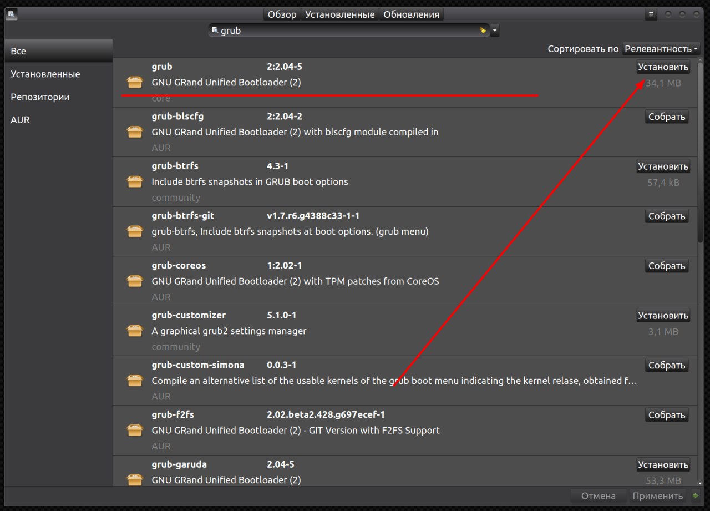This screenshot has height=511, width=710.
Task: Click version 2.02.beta2.428.g697ecef-1
Action: coord(326,415)
